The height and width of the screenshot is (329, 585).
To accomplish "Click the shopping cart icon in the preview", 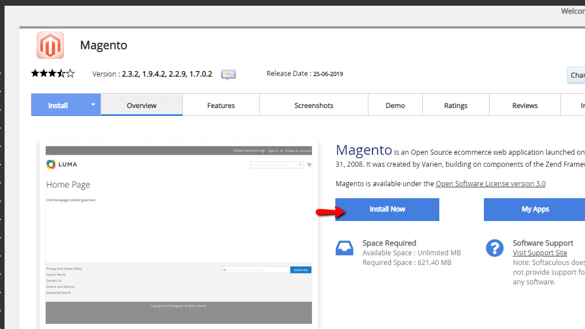I will 309,165.
